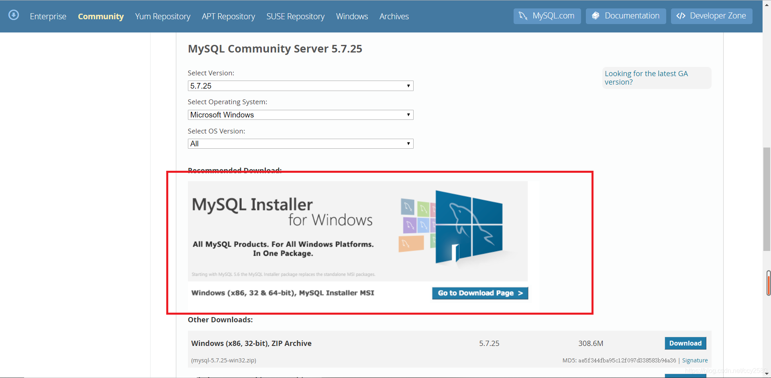The image size is (771, 378).
Task: Download the 32-bit ZIP Archive
Action: click(685, 343)
